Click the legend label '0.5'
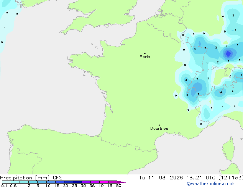Viewport: 243px width, 187px height. click(x=13, y=185)
